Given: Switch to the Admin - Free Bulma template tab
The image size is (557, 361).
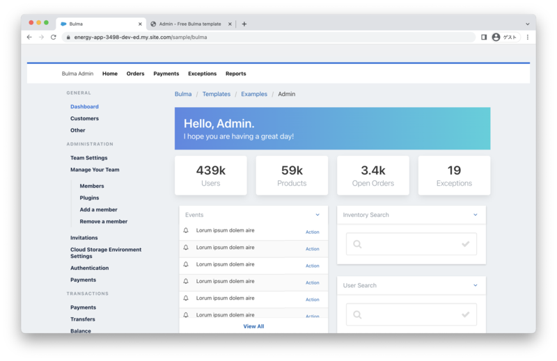Looking at the screenshot, I should [190, 24].
